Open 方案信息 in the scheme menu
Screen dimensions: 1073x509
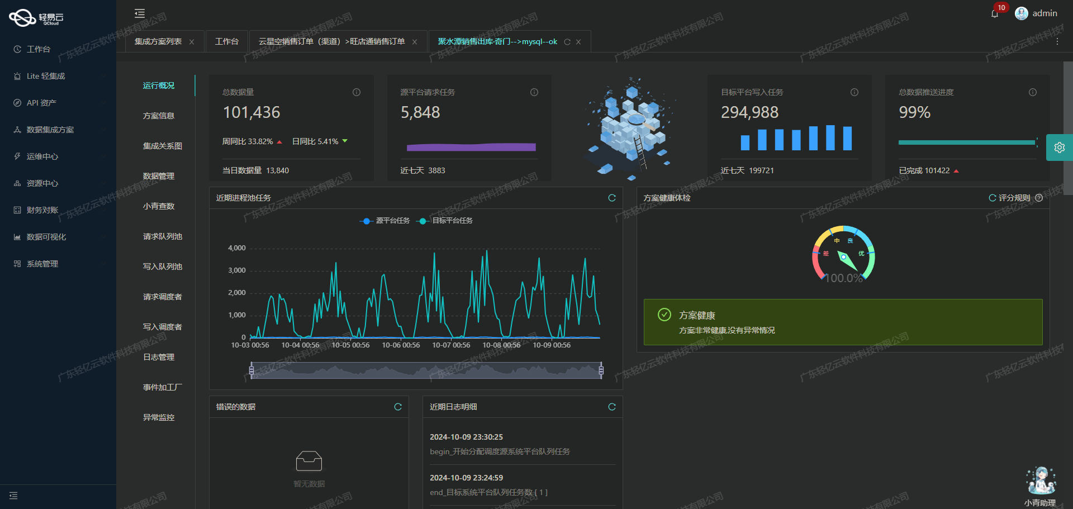click(x=159, y=116)
